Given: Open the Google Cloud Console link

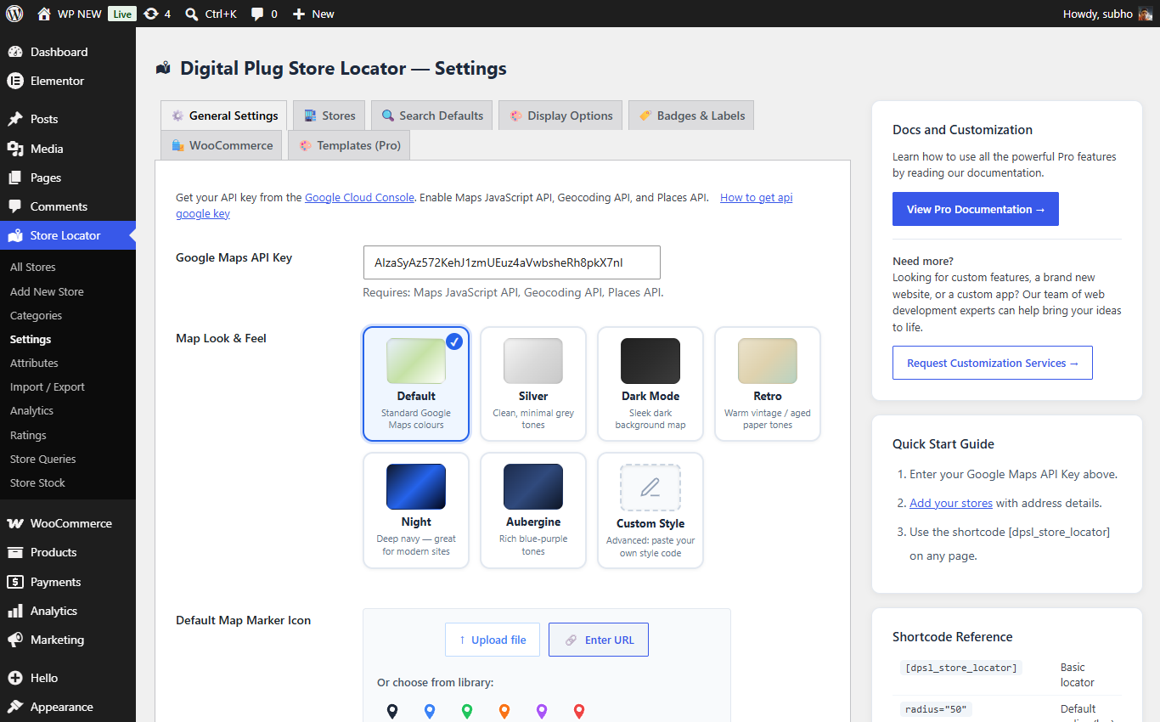Looking at the screenshot, I should 359,197.
